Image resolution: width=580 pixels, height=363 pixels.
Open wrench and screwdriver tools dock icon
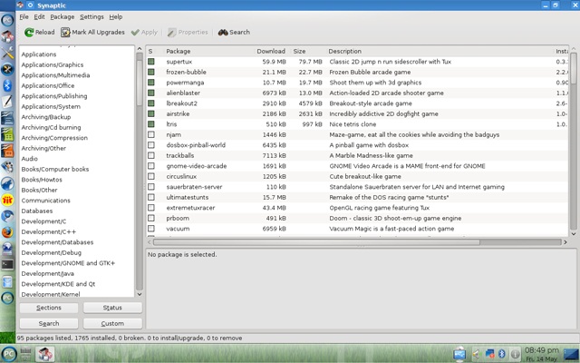[x=7, y=53]
